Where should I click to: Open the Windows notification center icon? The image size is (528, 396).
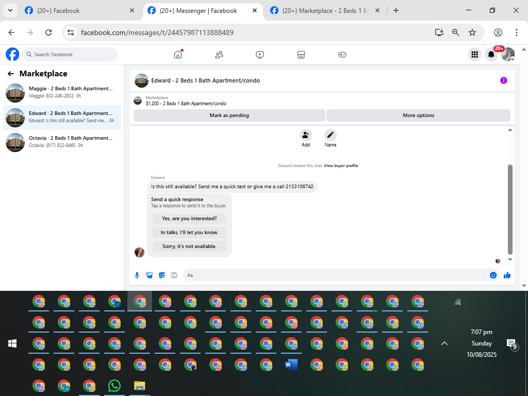[512, 344]
